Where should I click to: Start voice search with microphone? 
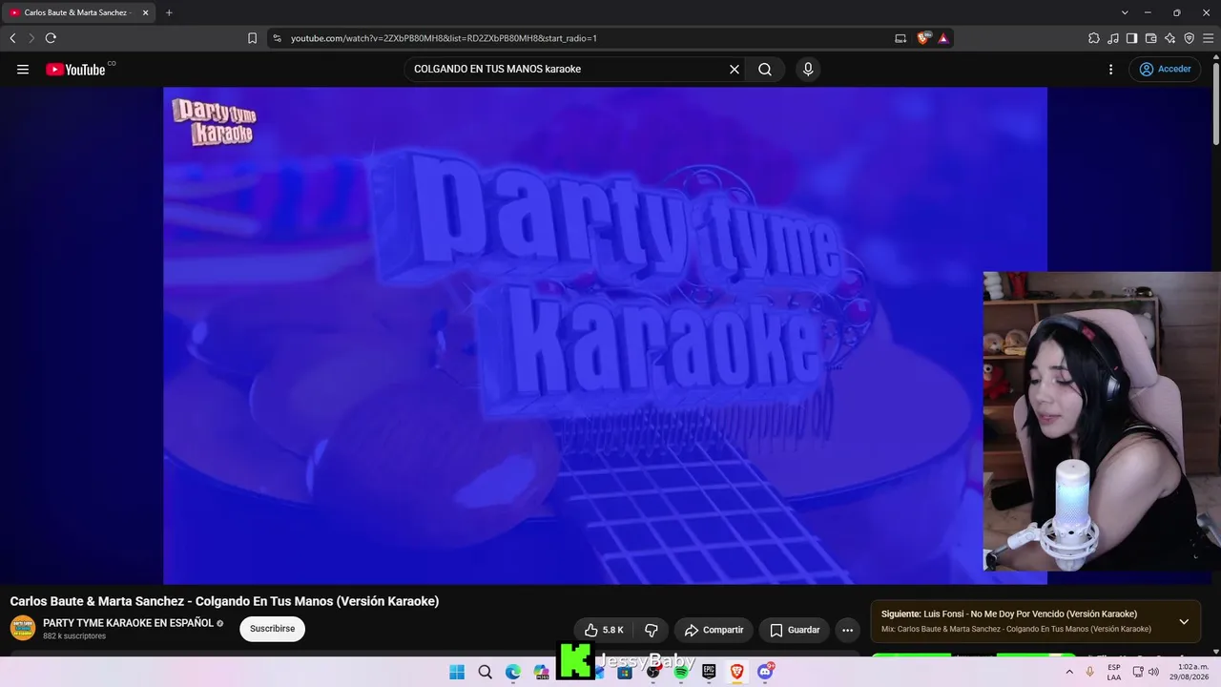(x=808, y=69)
